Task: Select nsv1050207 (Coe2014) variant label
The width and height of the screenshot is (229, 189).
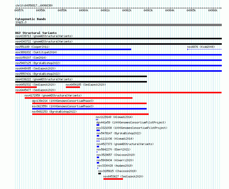Action: pyautogui.click(x=31, y=58)
